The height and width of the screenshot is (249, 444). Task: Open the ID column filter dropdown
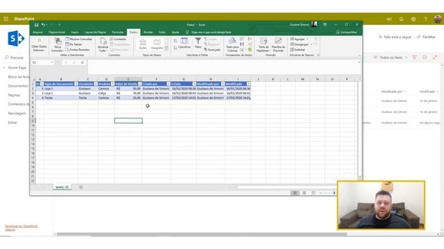pos(42,84)
